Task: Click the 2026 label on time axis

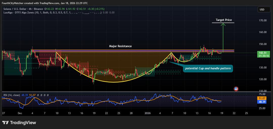Action: (148, 113)
